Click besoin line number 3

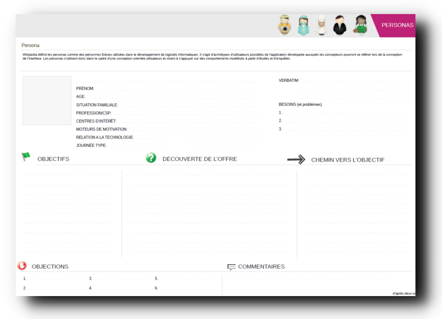tap(343, 129)
